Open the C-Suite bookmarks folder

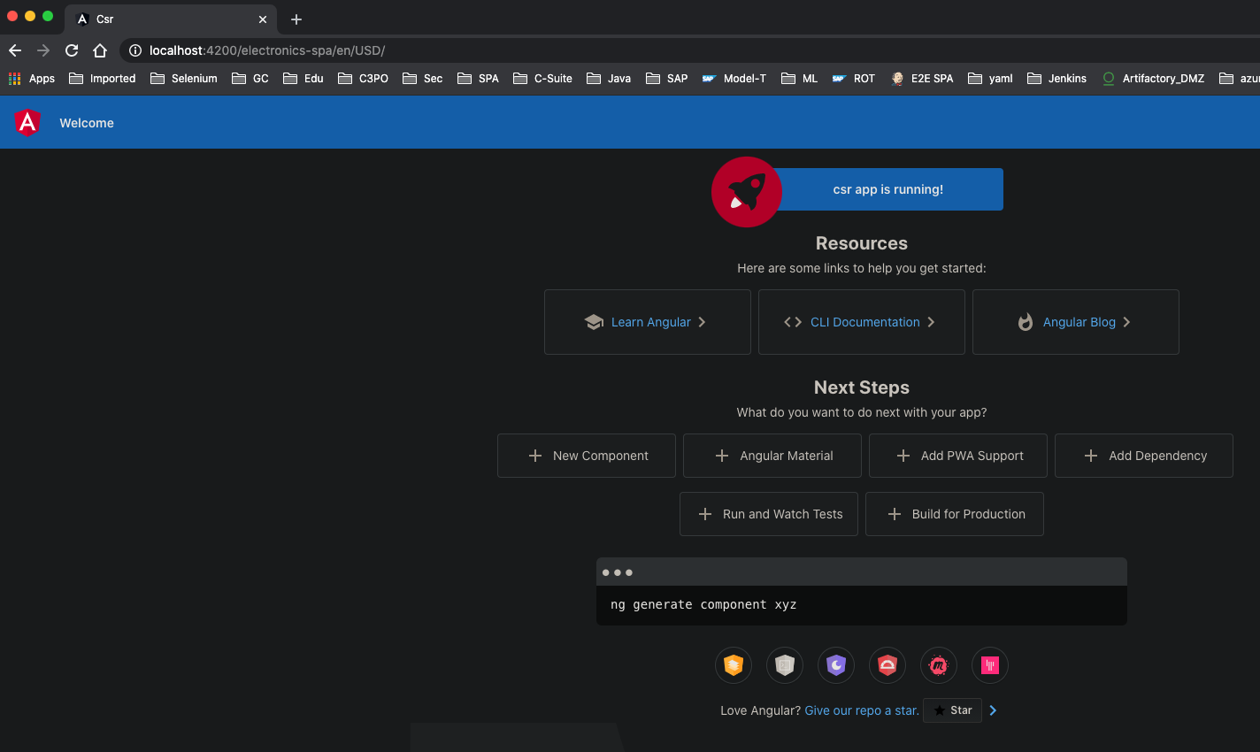point(542,79)
